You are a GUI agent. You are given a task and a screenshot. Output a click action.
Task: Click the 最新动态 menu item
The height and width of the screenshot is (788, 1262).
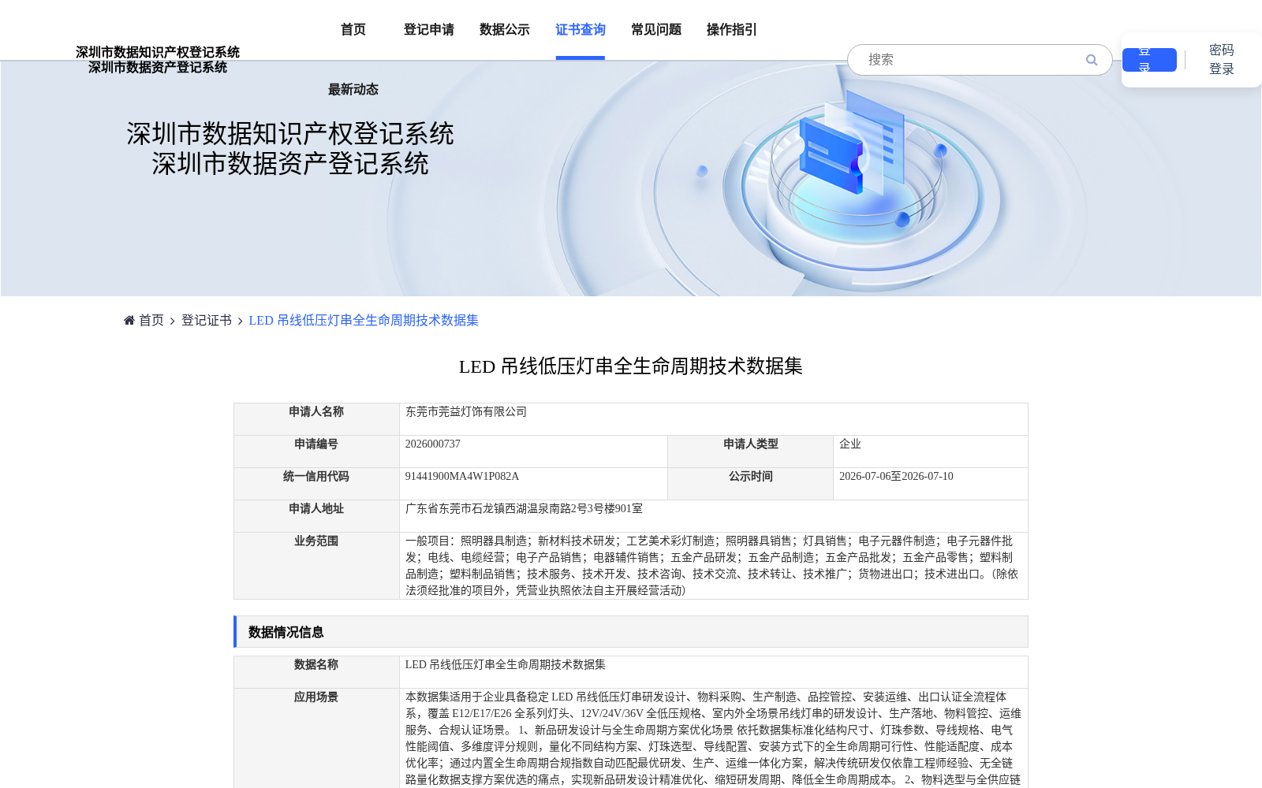(353, 89)
